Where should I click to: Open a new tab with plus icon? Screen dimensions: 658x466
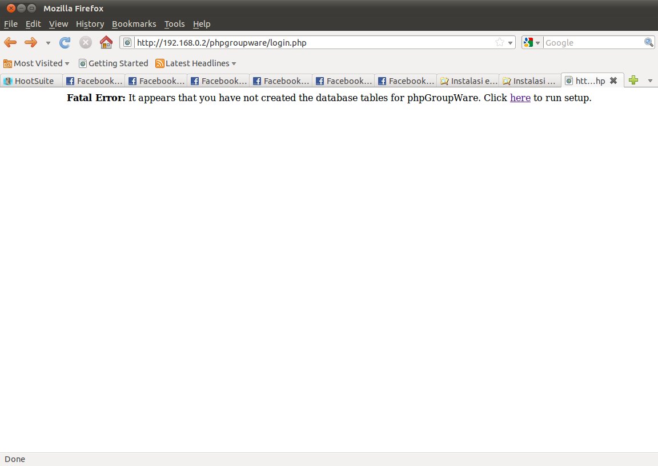(633, 80)
